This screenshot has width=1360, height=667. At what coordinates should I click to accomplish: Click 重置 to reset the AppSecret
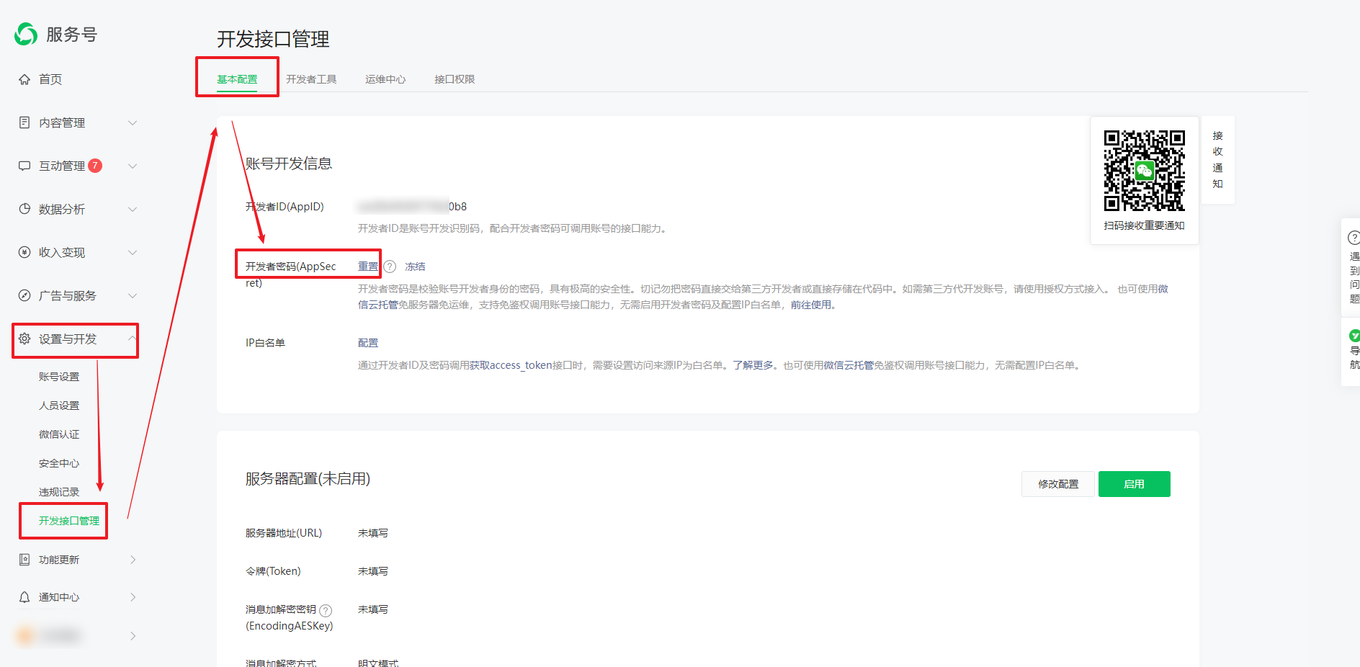(368, 267)
